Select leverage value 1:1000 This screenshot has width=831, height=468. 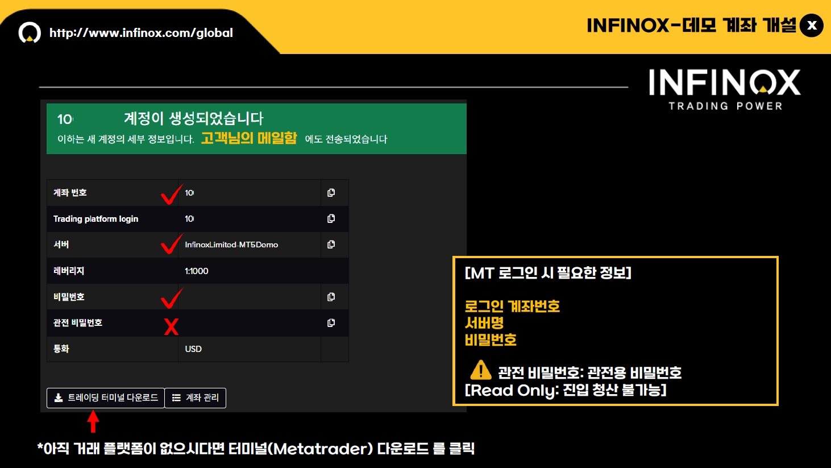[x=197, y=271]
